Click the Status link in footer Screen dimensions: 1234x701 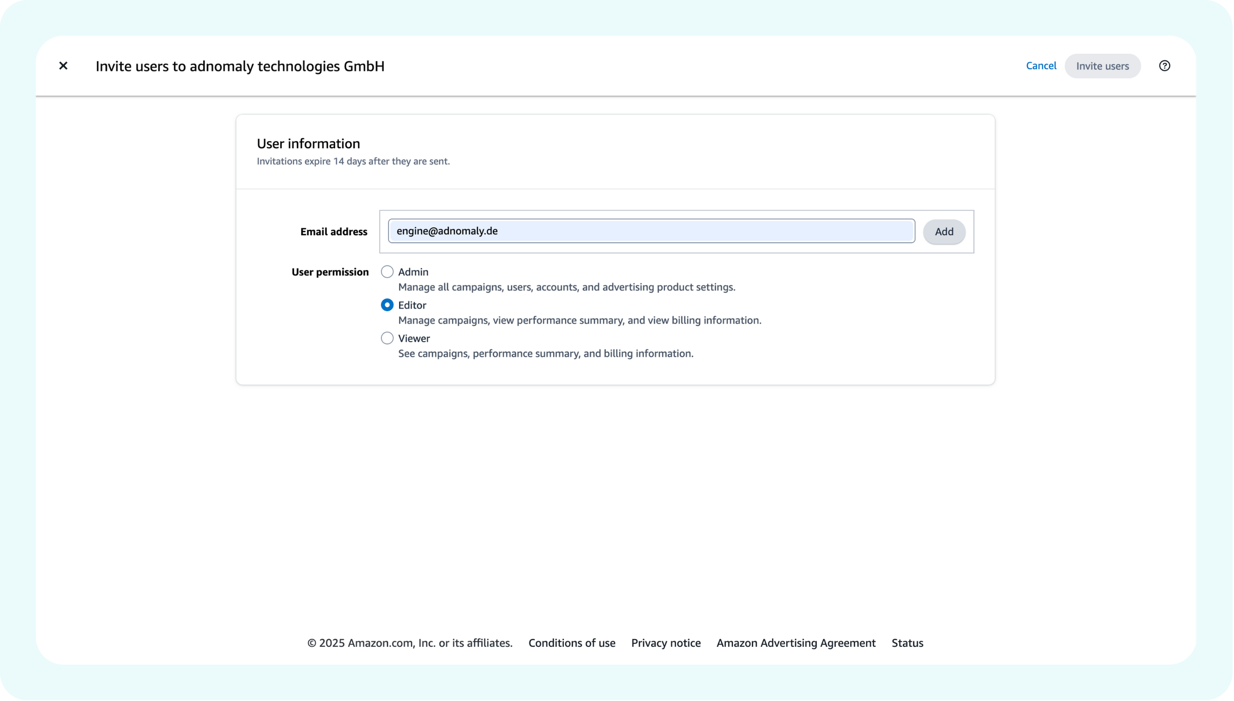point(907,643)
